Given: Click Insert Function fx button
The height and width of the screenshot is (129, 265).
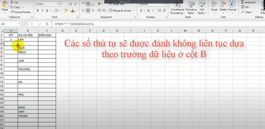Looking at the screenshot, I should 47,24.
